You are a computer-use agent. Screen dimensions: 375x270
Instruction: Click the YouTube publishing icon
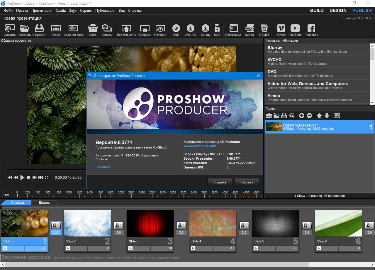coord(295,29)
